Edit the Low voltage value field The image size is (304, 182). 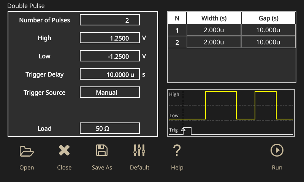pos(110,56)
